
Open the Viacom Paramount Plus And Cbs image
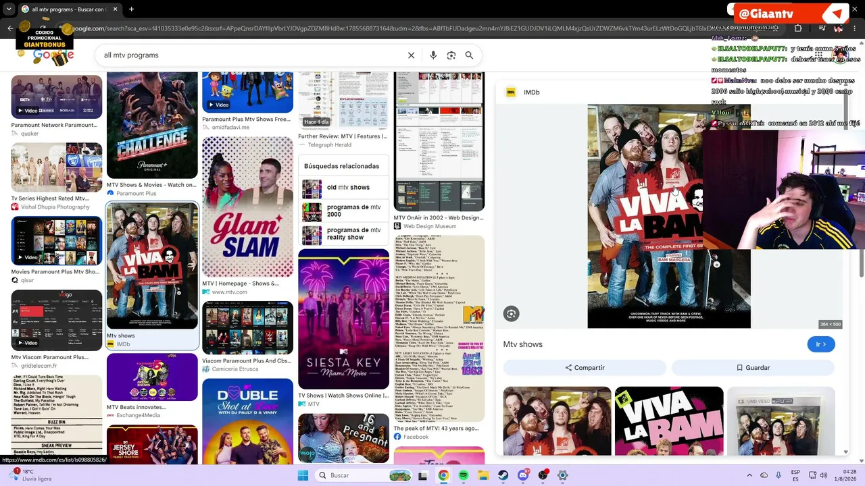click(x=247, y=328)
